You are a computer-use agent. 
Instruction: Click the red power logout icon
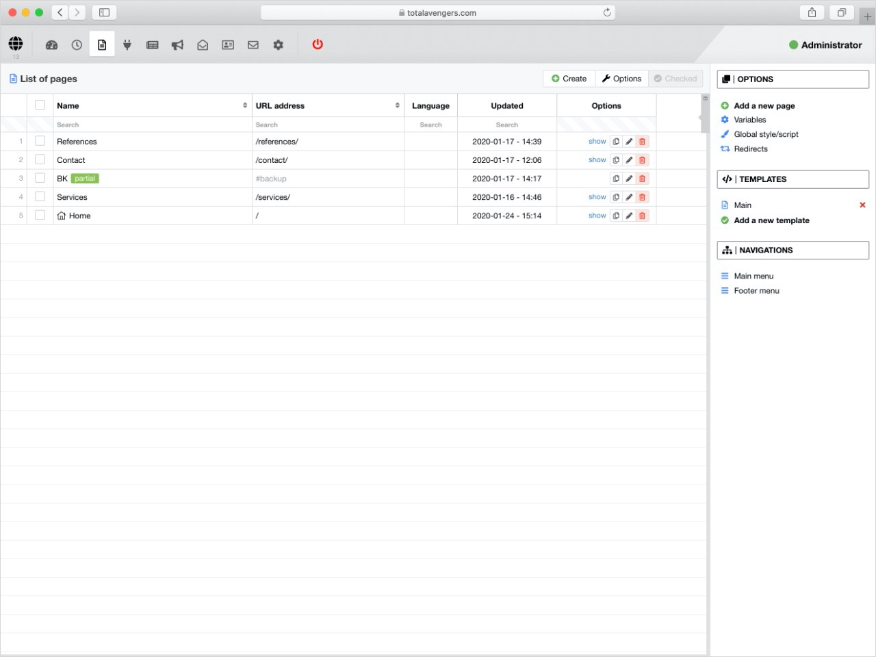click(318, 44)
